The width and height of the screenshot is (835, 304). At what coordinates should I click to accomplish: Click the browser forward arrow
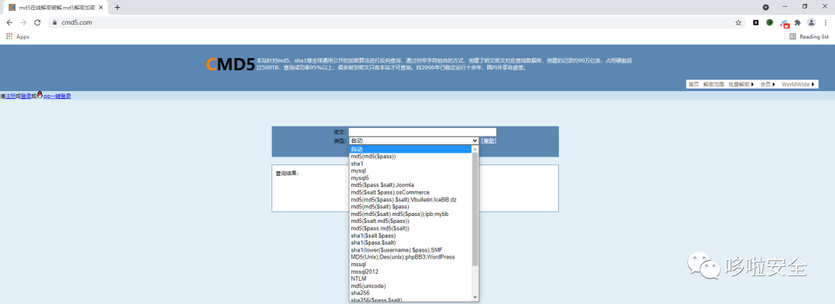coord(23,22)
